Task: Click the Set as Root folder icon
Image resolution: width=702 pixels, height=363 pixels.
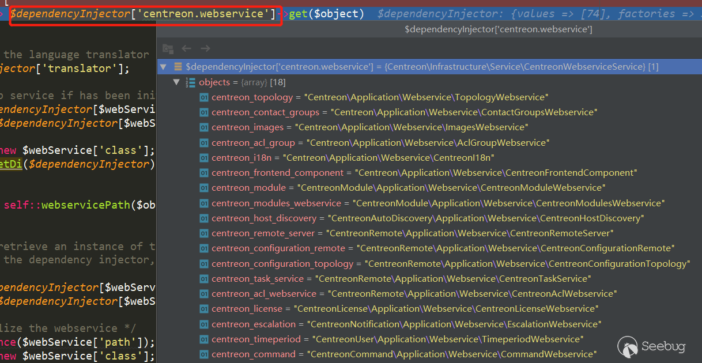Action: (168, 49)
